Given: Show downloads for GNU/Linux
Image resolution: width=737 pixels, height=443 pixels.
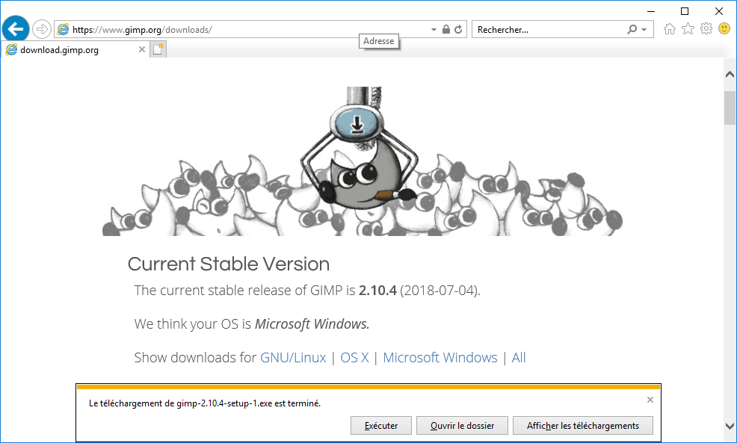Looking at the screenshot, I should [x=293, y=358].
